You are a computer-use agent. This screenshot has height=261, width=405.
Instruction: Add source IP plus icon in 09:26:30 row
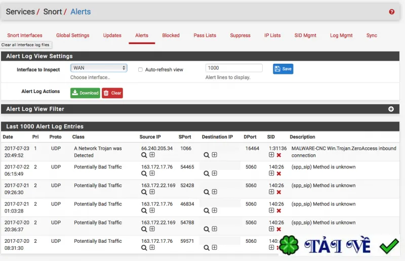pyautogui.click(x=152, y=192)
